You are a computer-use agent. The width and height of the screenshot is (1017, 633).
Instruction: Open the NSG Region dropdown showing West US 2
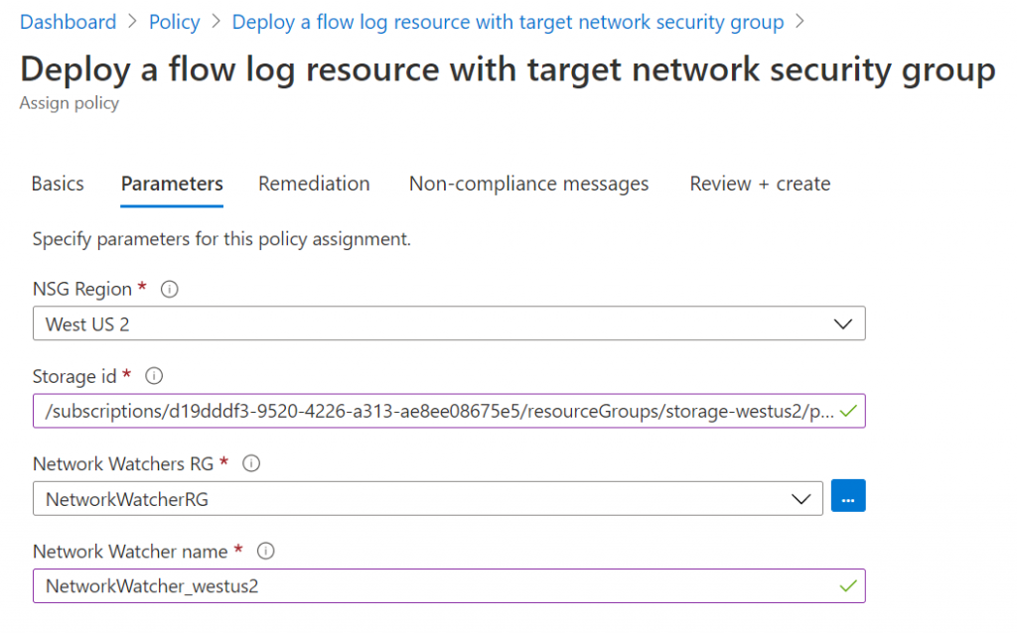(x=449, y=324)
